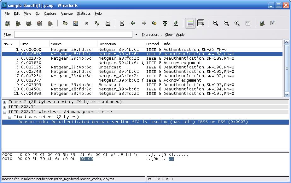
Task: Click the P: 11 D: 11 M: 0 status
Action: click(x=160, y=179)
